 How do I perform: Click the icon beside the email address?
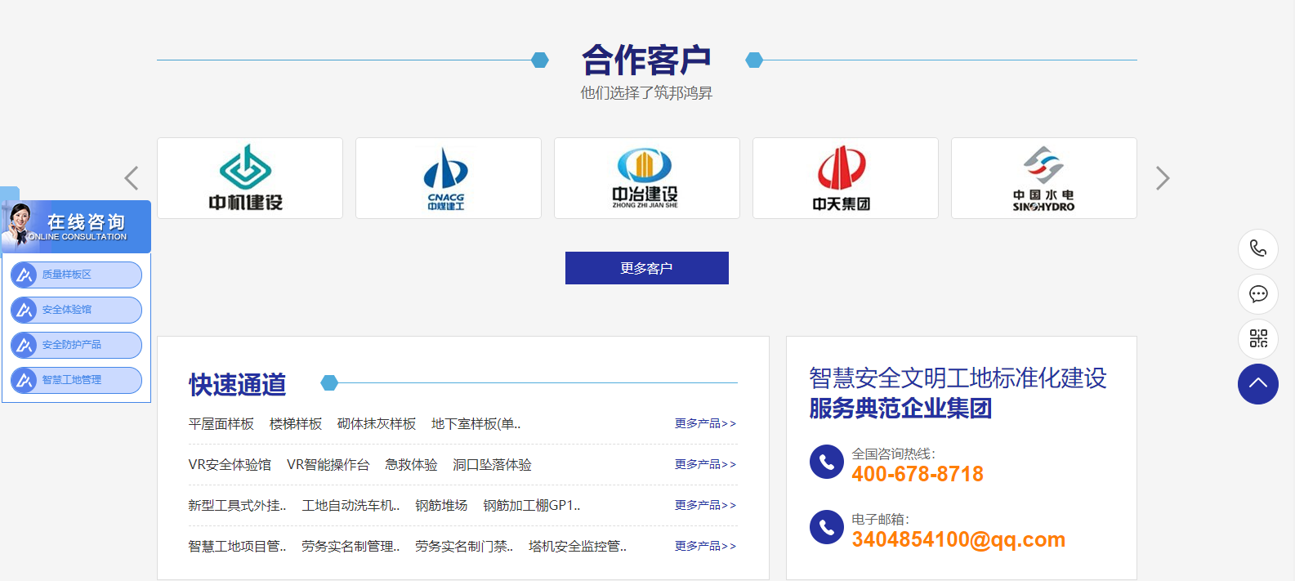point(826,527)
